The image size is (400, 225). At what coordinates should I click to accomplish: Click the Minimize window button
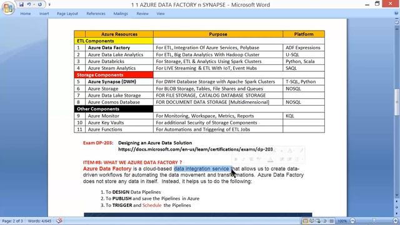pos(367,4)
